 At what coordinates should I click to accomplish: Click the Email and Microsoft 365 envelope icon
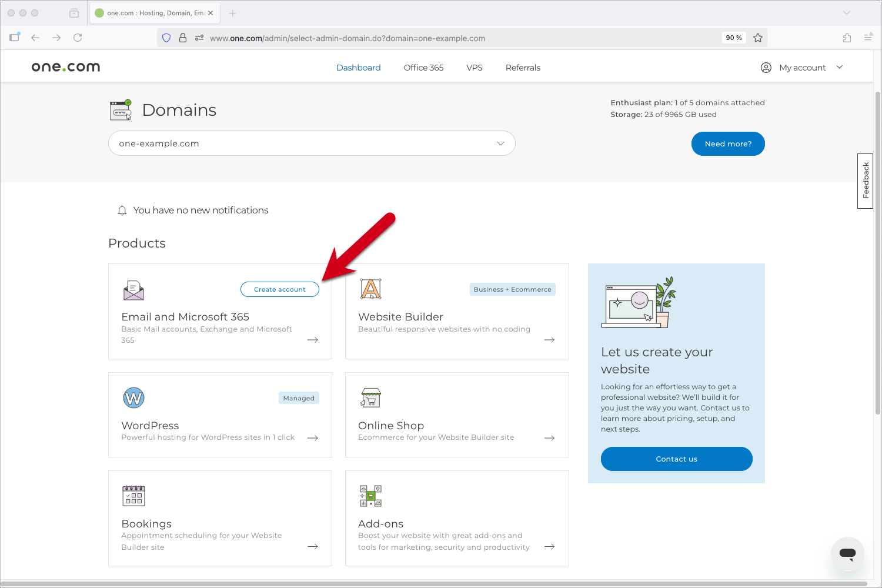pyautogui.click(x=133, y=289)
